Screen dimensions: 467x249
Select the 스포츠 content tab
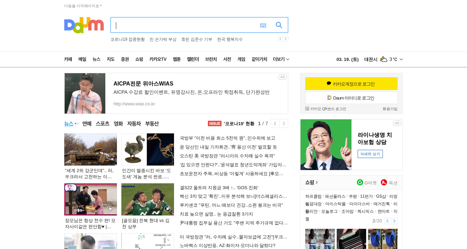103,123
